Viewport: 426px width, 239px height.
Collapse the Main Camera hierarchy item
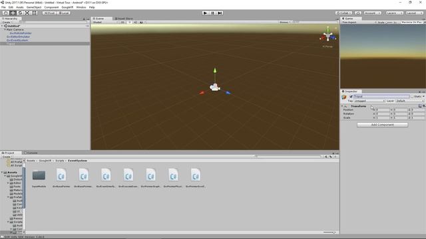(5, 29)
